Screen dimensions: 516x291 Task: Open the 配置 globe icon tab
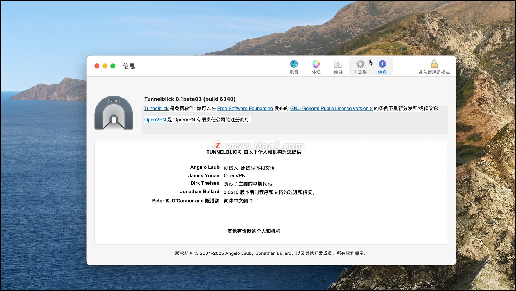(x=294, y=67)
